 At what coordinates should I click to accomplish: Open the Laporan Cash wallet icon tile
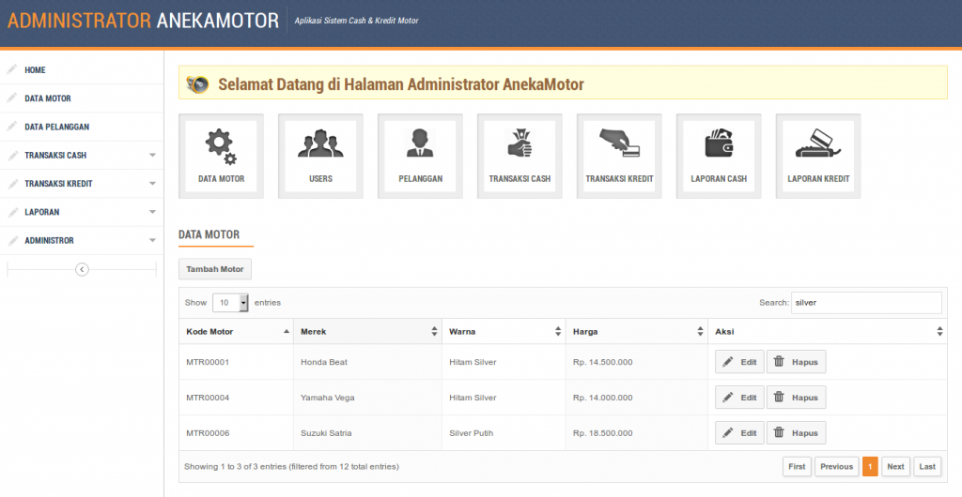(x=719, y=156)
